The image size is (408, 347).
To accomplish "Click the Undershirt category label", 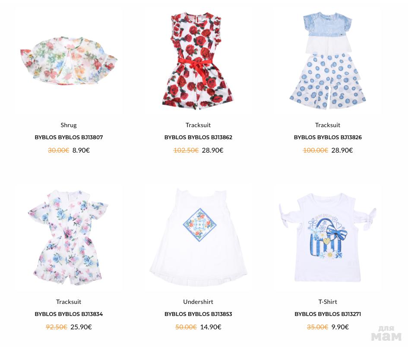I will pos(198,302).
